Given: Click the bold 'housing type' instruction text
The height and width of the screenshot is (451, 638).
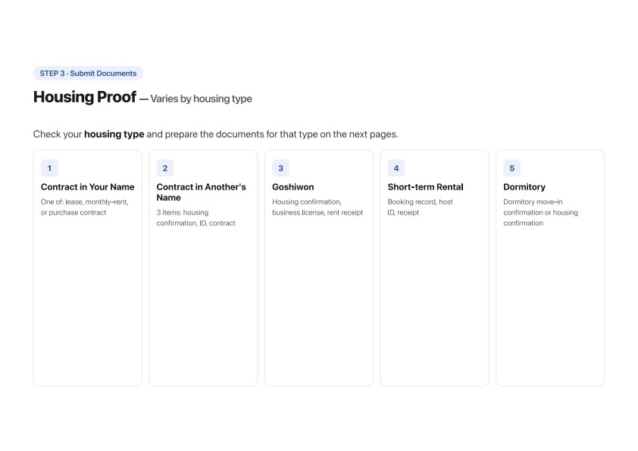Looking at the screenshot, I should pyautogui.click(x=114, y=134).
